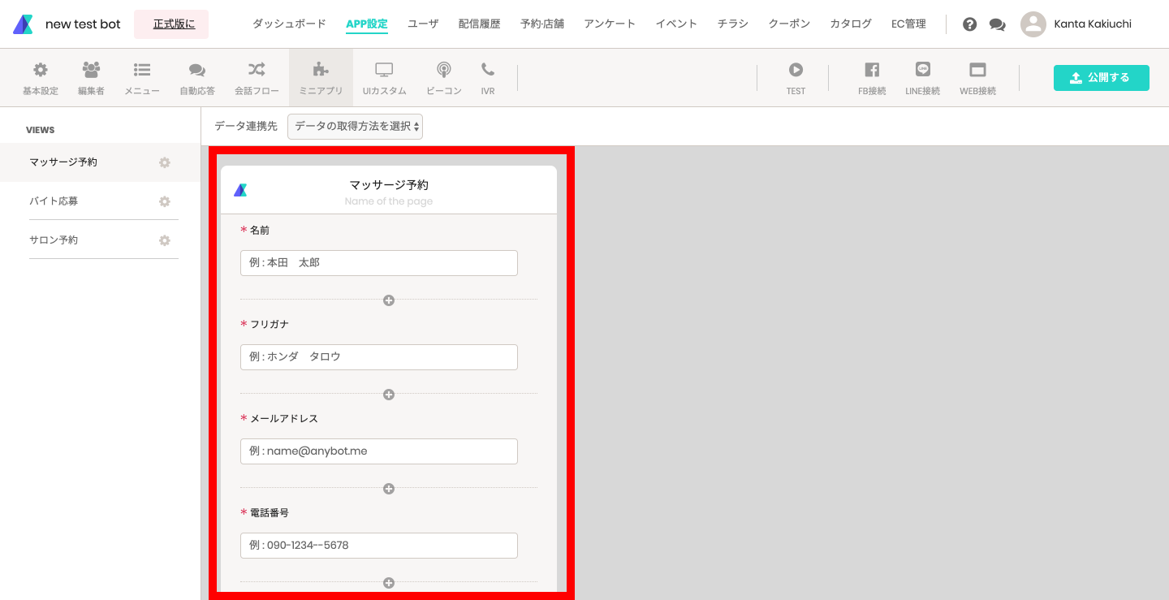Click the マッサージ予約 form title
This screenshot has width=1169, height=600.
pyautogui.click(x=389, y=185)
